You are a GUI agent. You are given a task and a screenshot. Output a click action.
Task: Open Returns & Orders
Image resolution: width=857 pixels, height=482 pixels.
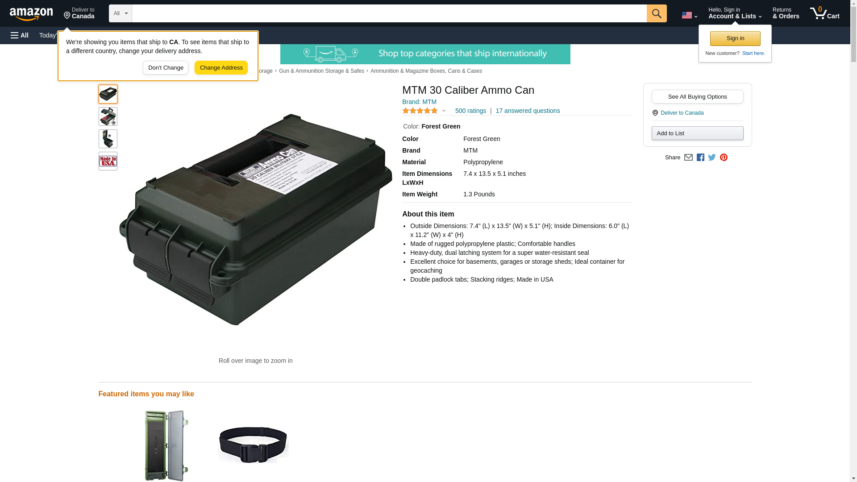pos(786,13)
